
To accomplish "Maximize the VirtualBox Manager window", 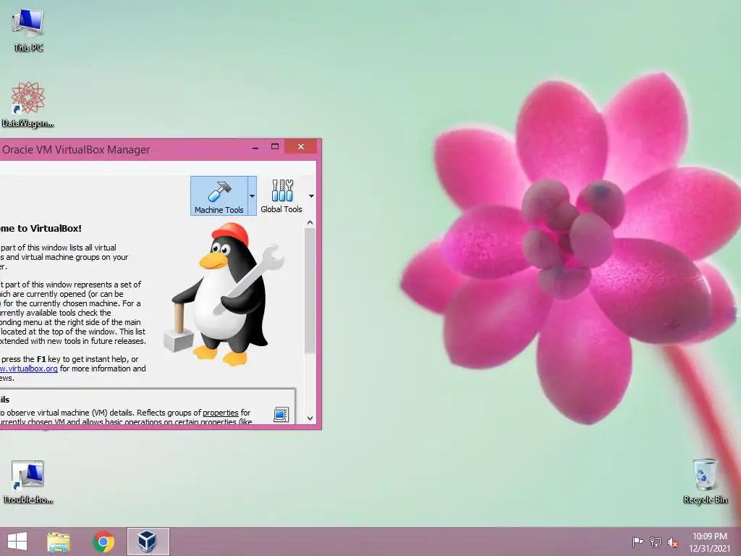I will pos(275,147).
